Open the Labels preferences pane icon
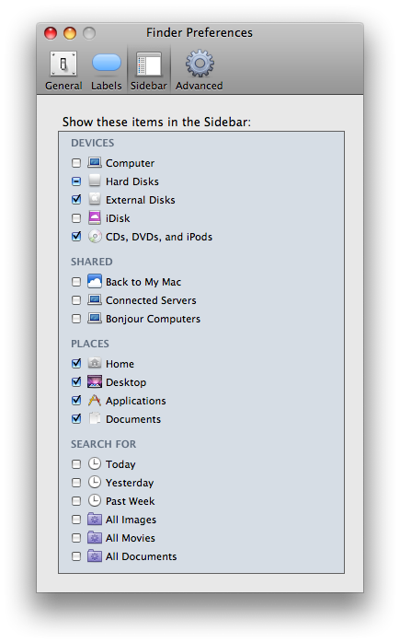Viewport: 400px width, 643px height. (107, 63)
